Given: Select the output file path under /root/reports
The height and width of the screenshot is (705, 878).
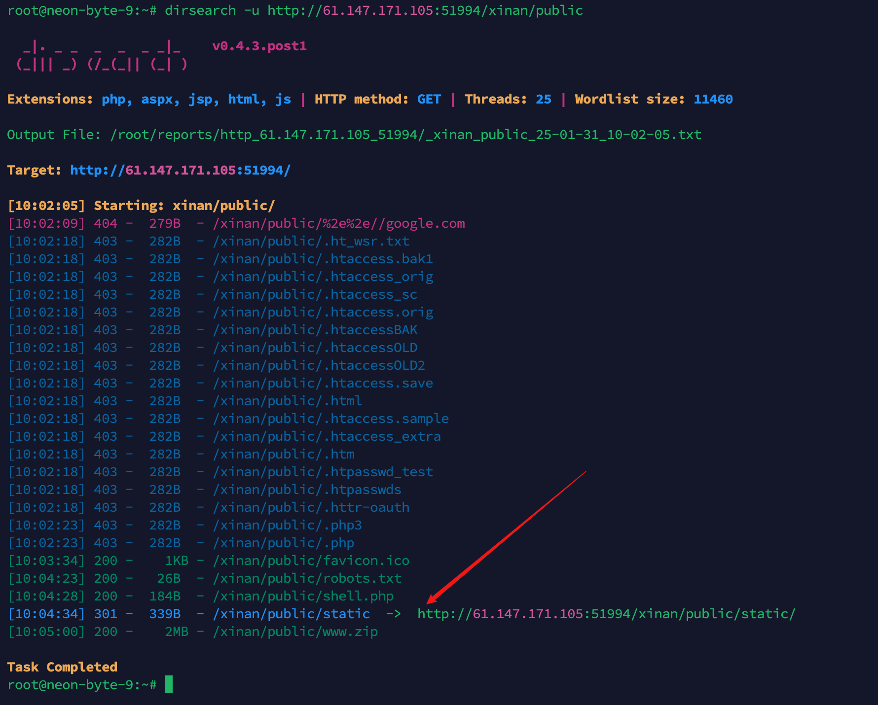Looking at the screenshot, I should [404, 134].
